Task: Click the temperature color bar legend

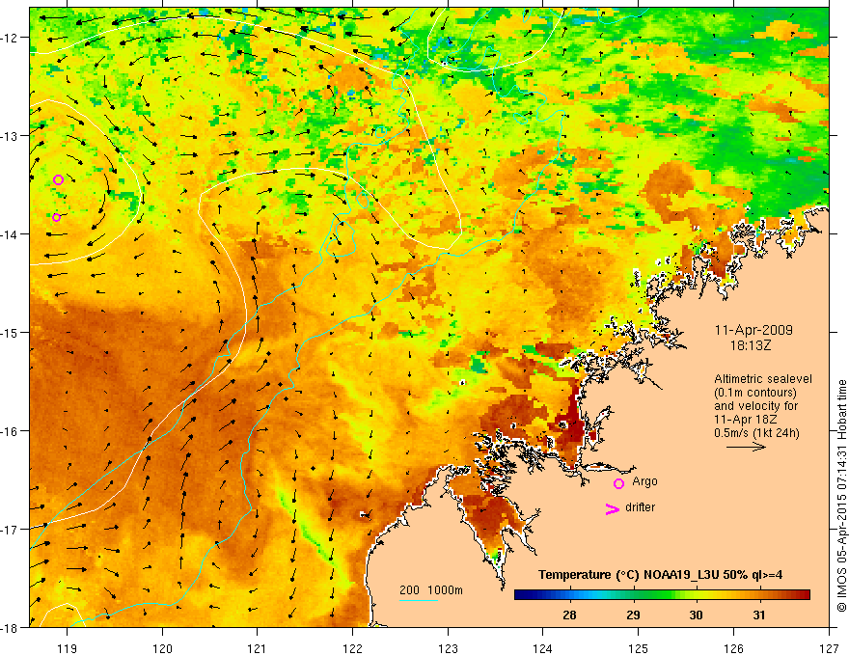Action: [x=662, y=595]
